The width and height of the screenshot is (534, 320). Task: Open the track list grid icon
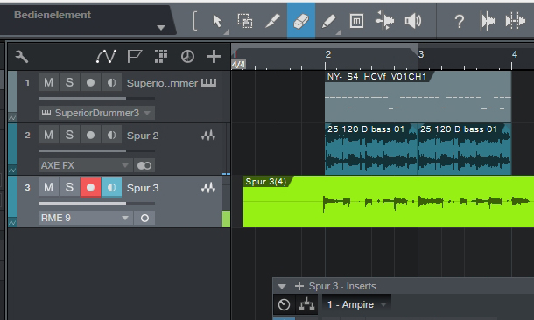[161, 57]
